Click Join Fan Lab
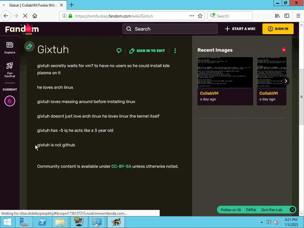The height and width of the screenshot is (228, 304). coord(272,210)
